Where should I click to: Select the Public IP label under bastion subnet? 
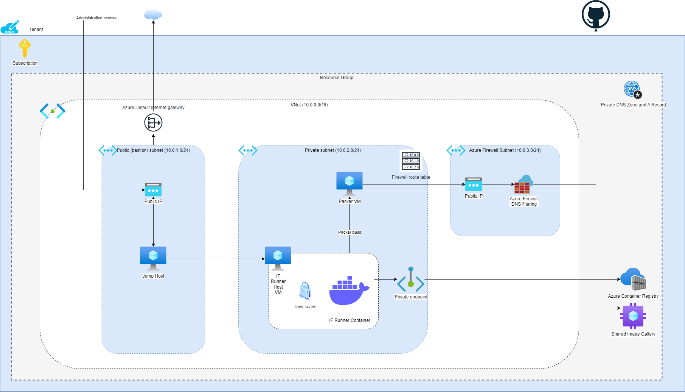tap(153, 201)
